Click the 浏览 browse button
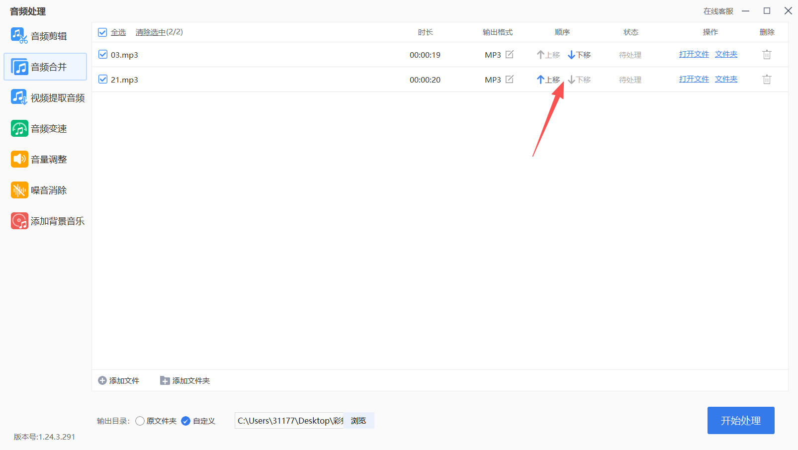 click(x=358, y=421)
